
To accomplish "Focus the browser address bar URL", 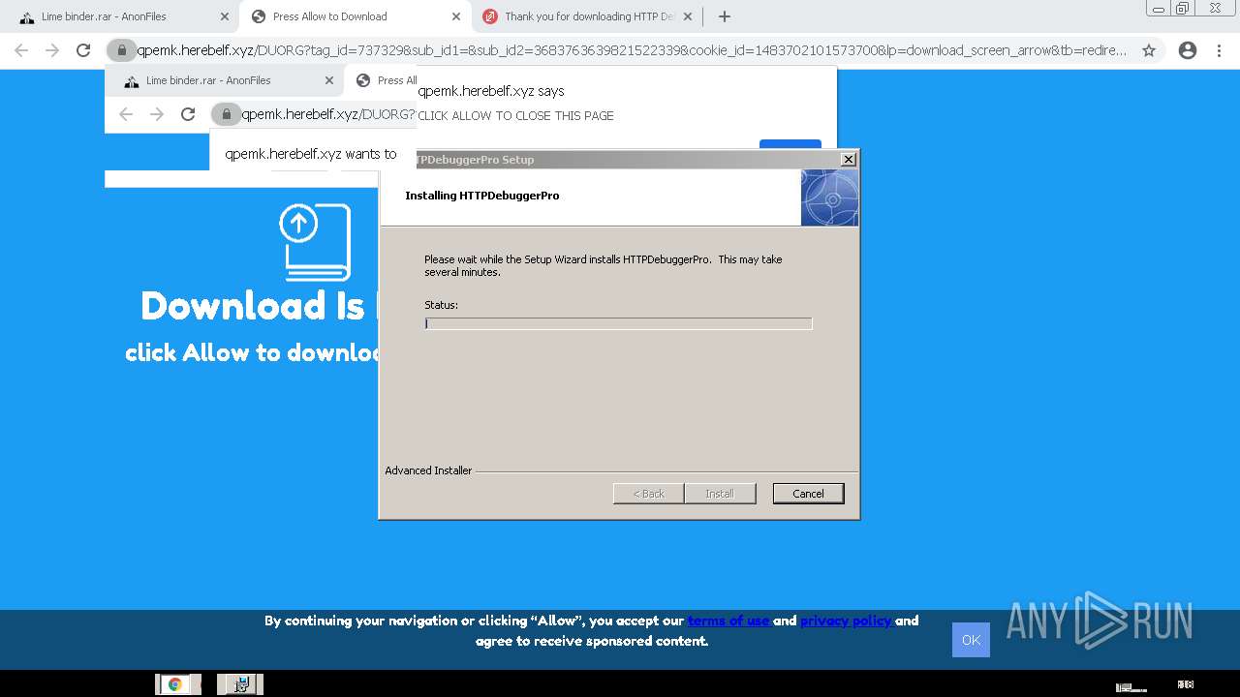I will point(632,50).
